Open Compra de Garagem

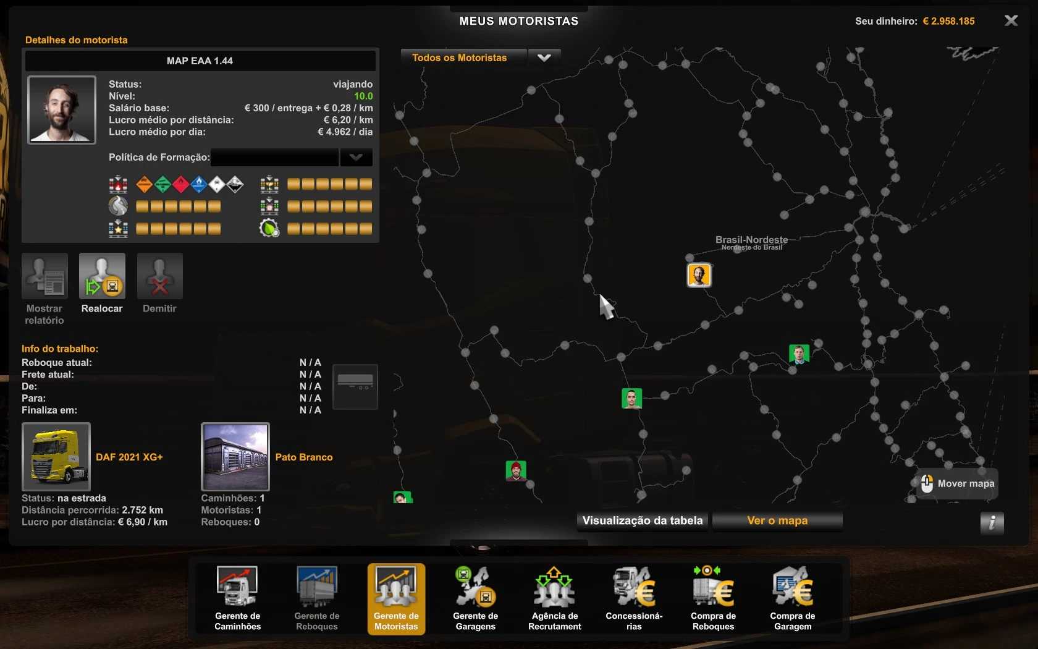(x=792, y=597)
